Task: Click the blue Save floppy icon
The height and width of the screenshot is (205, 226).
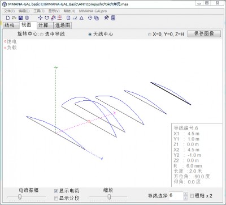Action: [21, 18]
